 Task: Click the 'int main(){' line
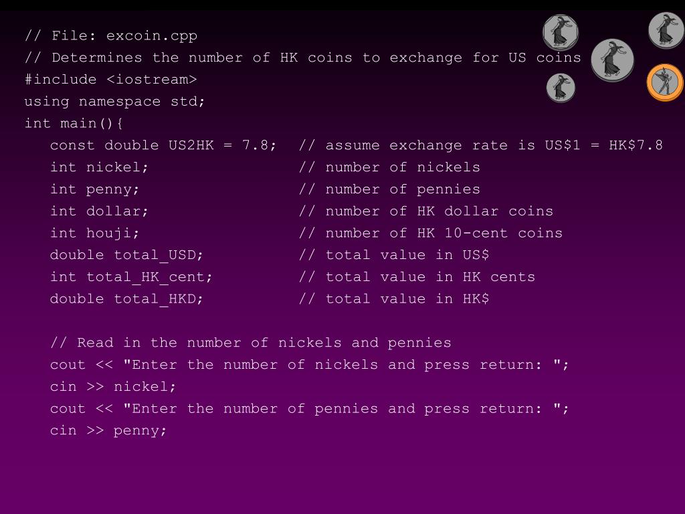(74, 123)
